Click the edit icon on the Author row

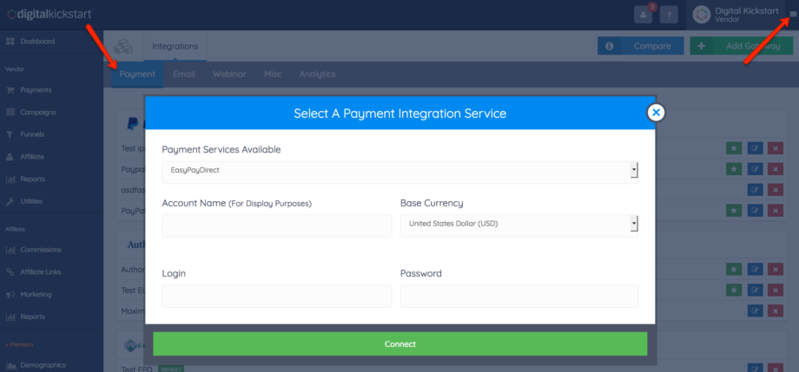coord(756,268)
